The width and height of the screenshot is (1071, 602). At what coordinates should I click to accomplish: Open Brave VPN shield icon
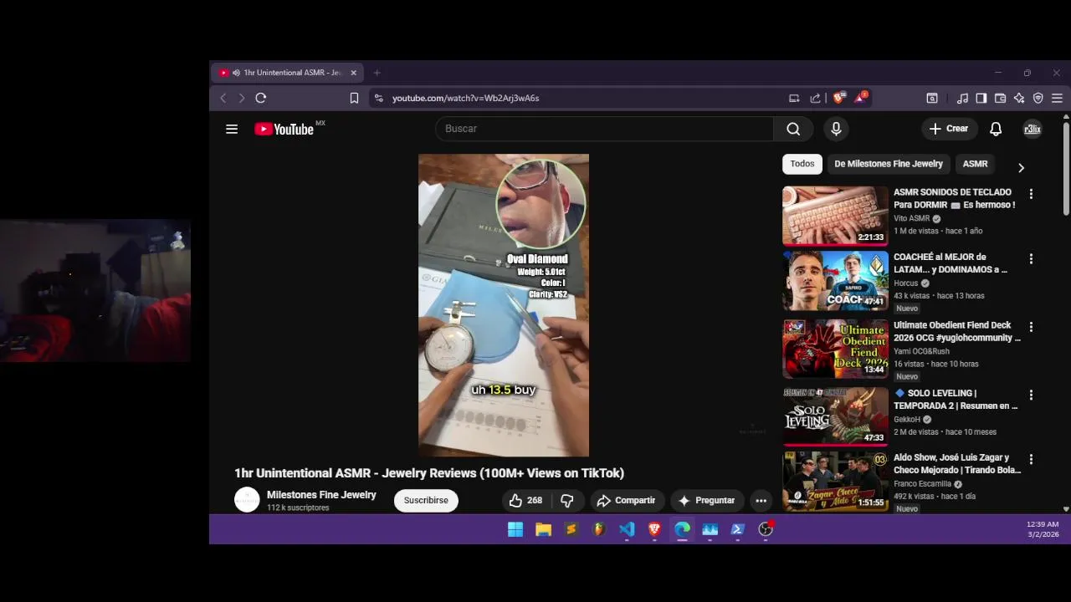point(1038,98)
